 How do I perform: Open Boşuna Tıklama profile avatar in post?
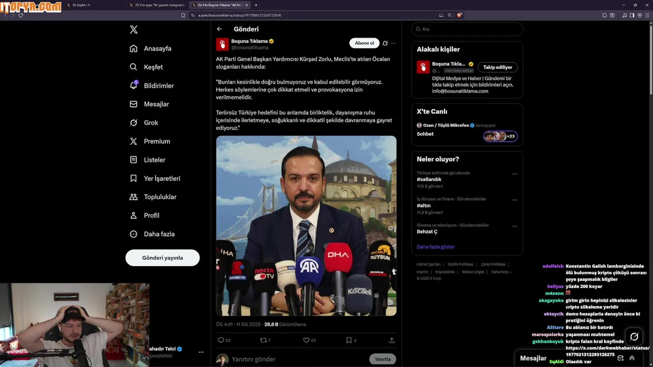222,44
